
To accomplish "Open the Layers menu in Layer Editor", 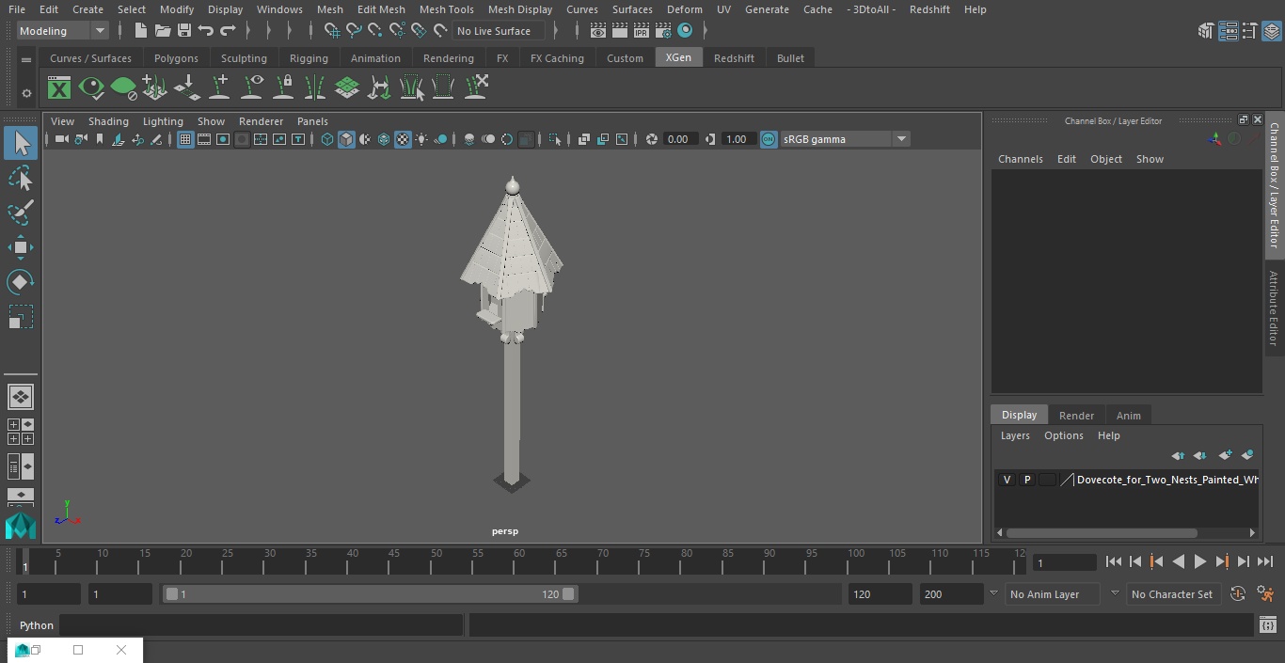I will [1015, 435].
